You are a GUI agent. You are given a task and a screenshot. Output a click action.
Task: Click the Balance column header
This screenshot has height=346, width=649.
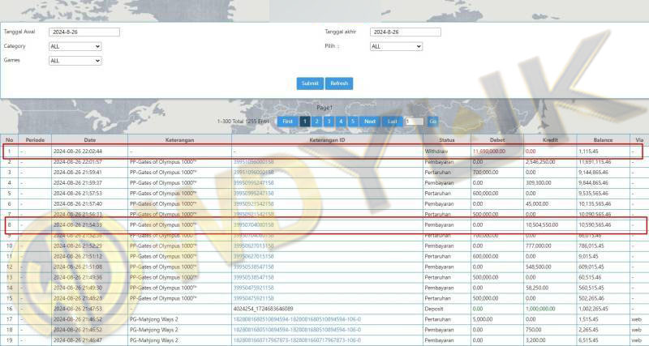[603, 140]
